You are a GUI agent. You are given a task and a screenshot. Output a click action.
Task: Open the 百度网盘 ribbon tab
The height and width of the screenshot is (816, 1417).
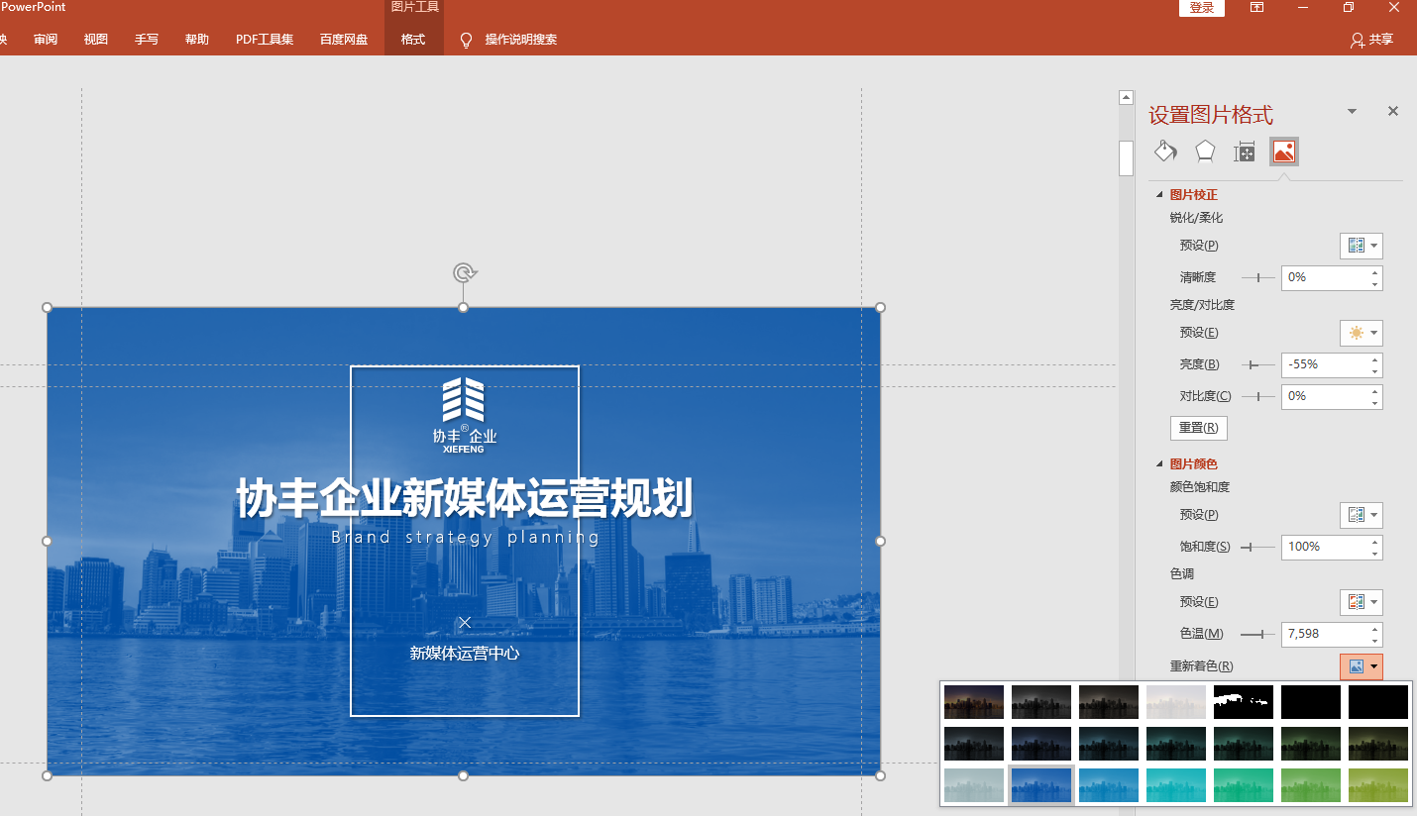point(344,40)
